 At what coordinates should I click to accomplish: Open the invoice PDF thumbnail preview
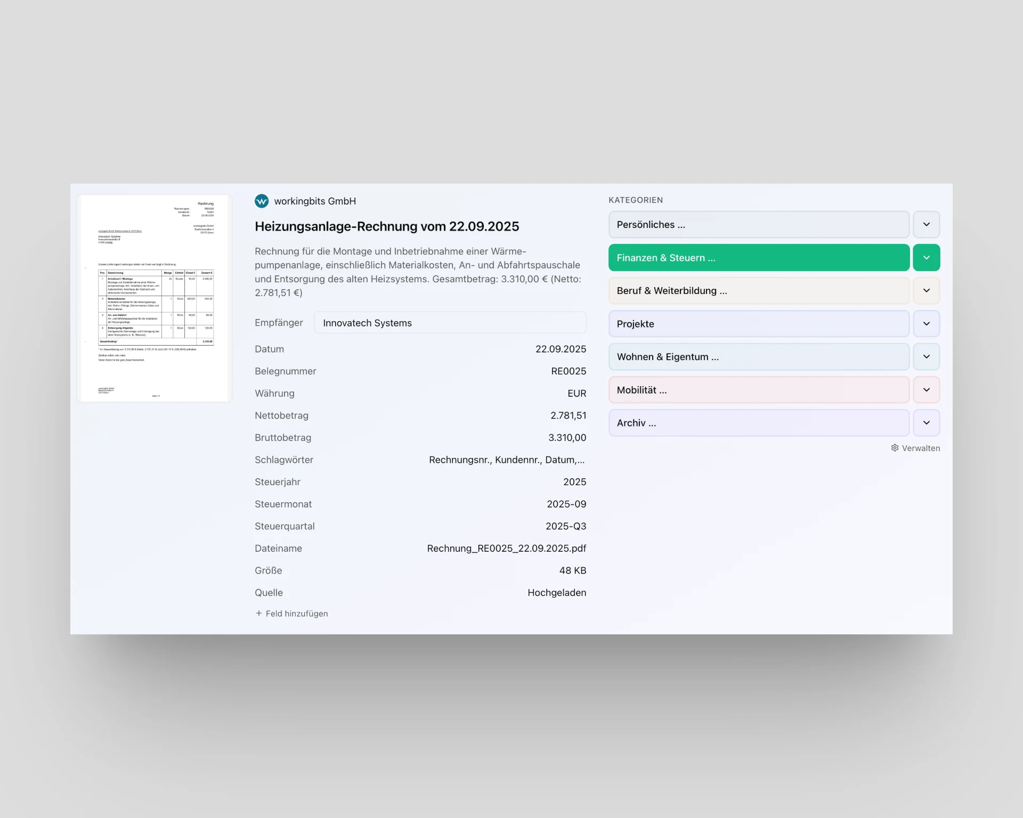click(x=155, y=298)
